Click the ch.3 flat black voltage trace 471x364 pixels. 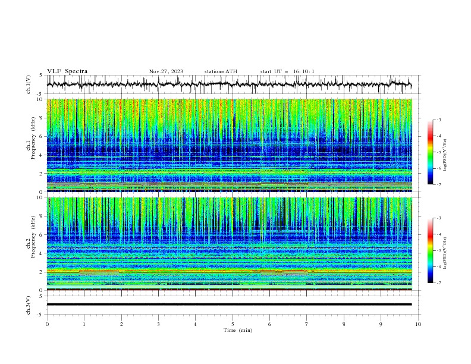coord(229,305)
